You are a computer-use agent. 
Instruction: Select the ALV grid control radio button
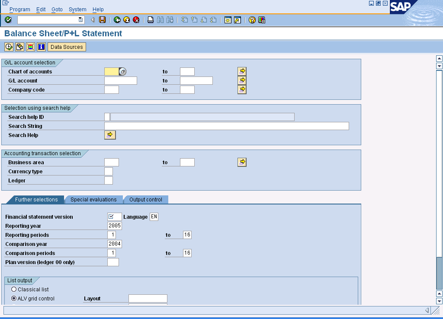pyautogui.click(x=14, y=298)
